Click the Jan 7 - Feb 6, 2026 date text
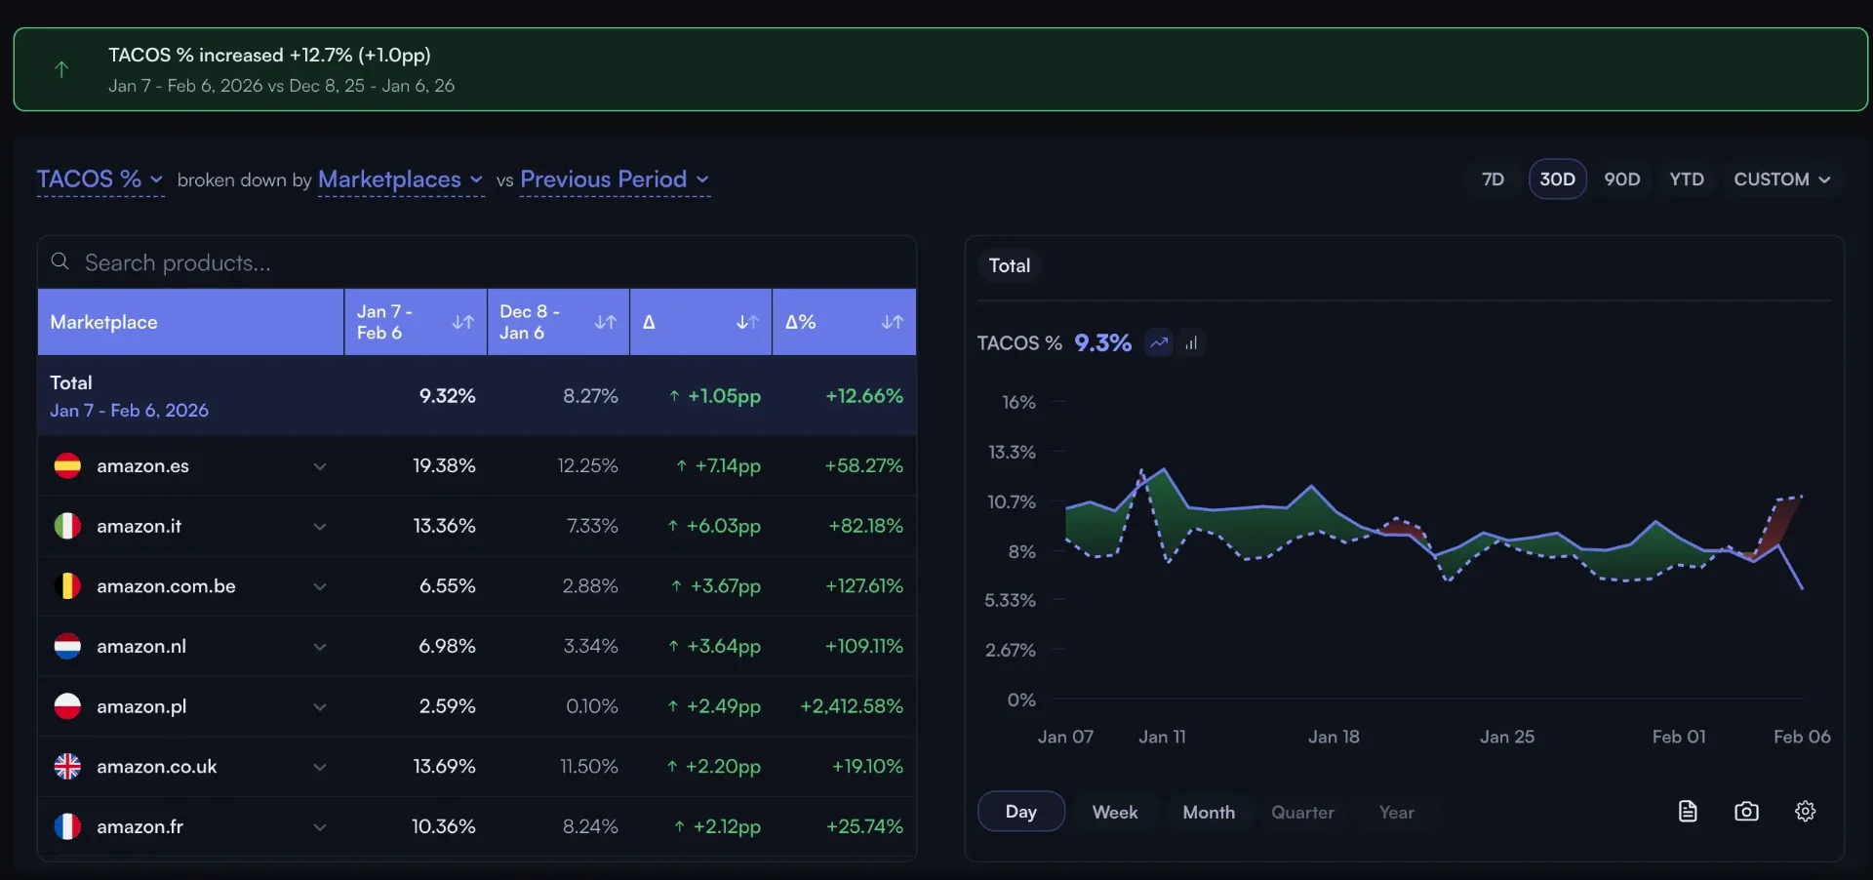This screenshot has width=1873, height=880. 129,410
